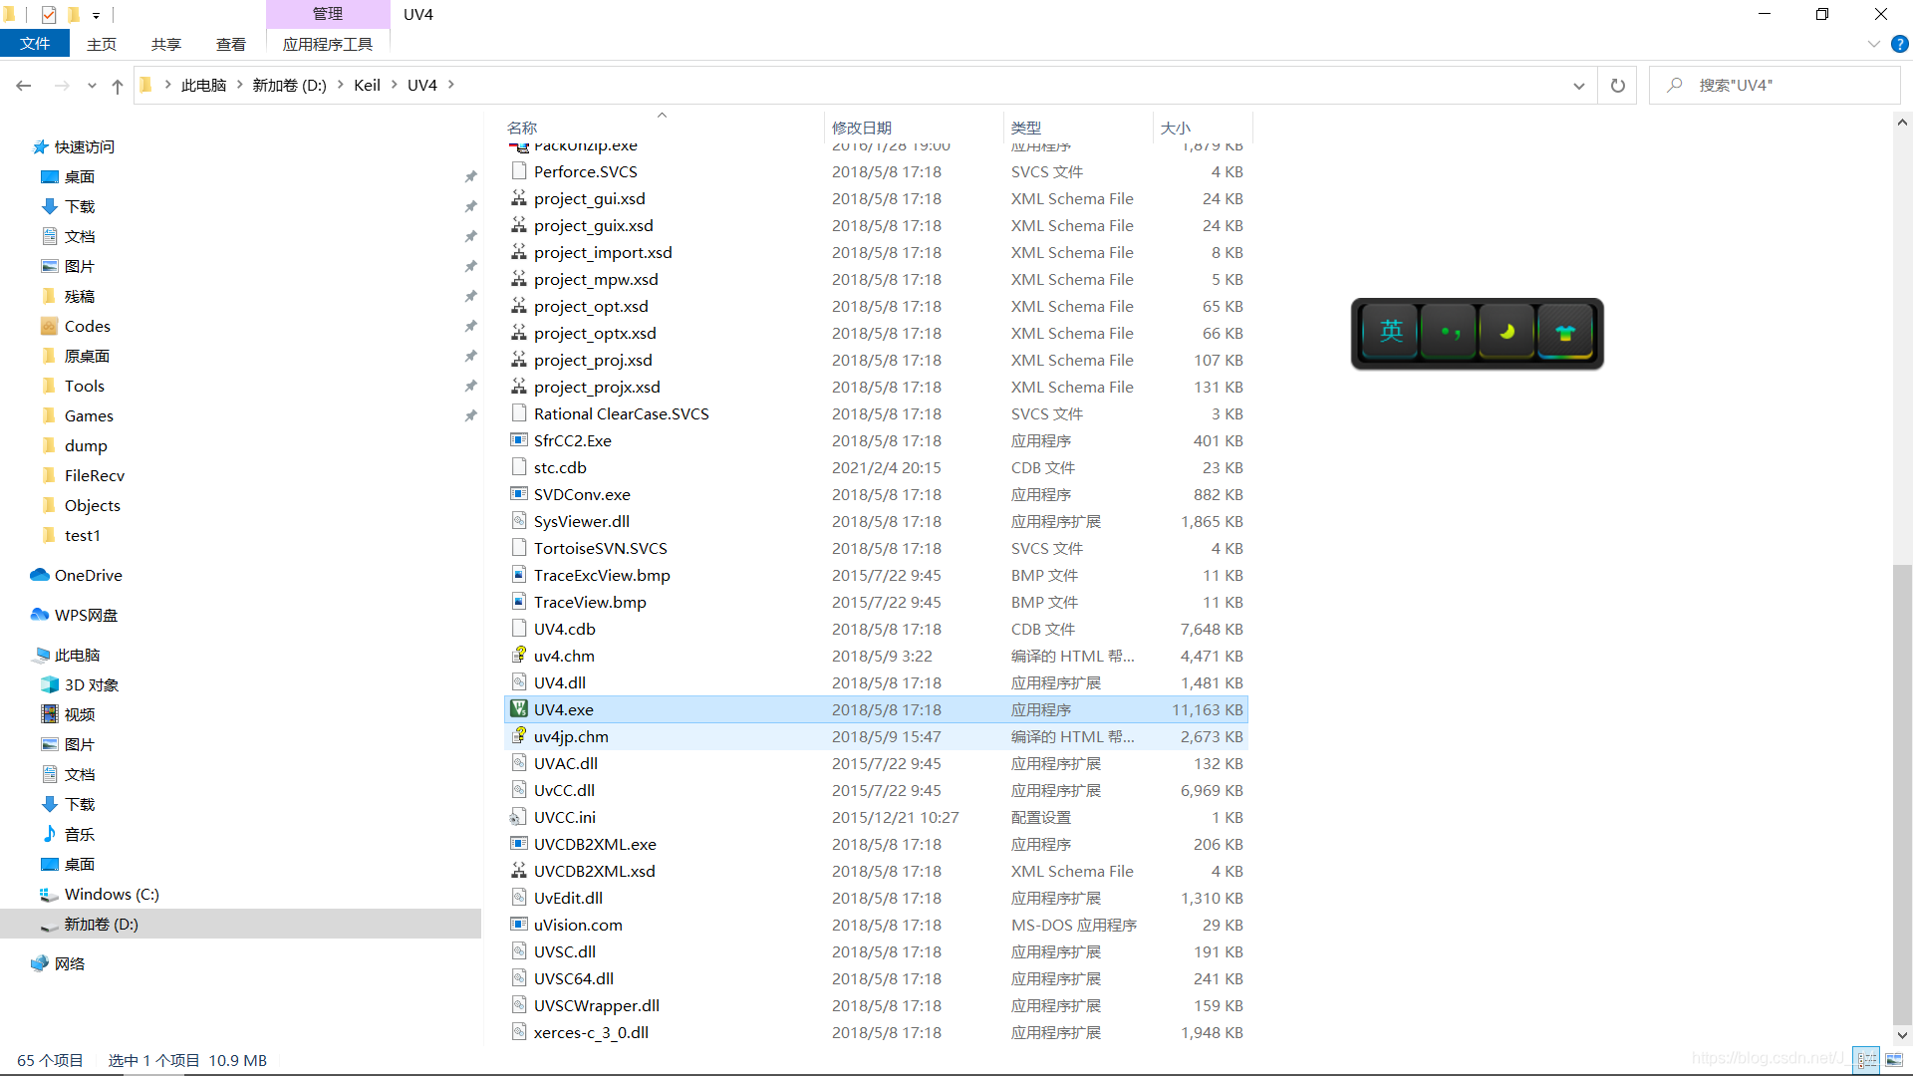Viewport: 1913px width, 1076px height.
Task: Click chevron after Keil in address bar
Action: coord(395,85)
